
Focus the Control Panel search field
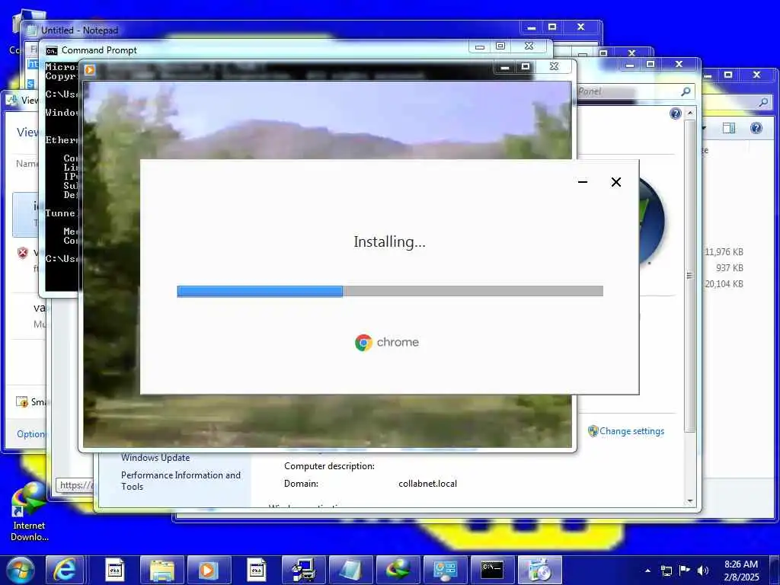[x=635, y=91]
